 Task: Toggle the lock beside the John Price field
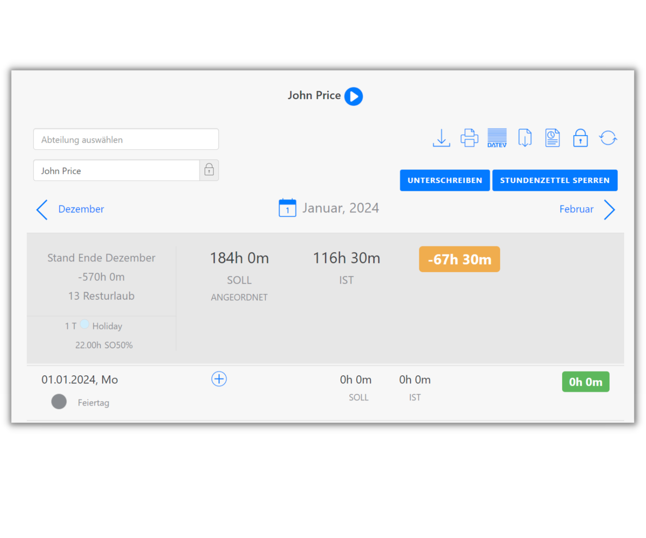209,170
